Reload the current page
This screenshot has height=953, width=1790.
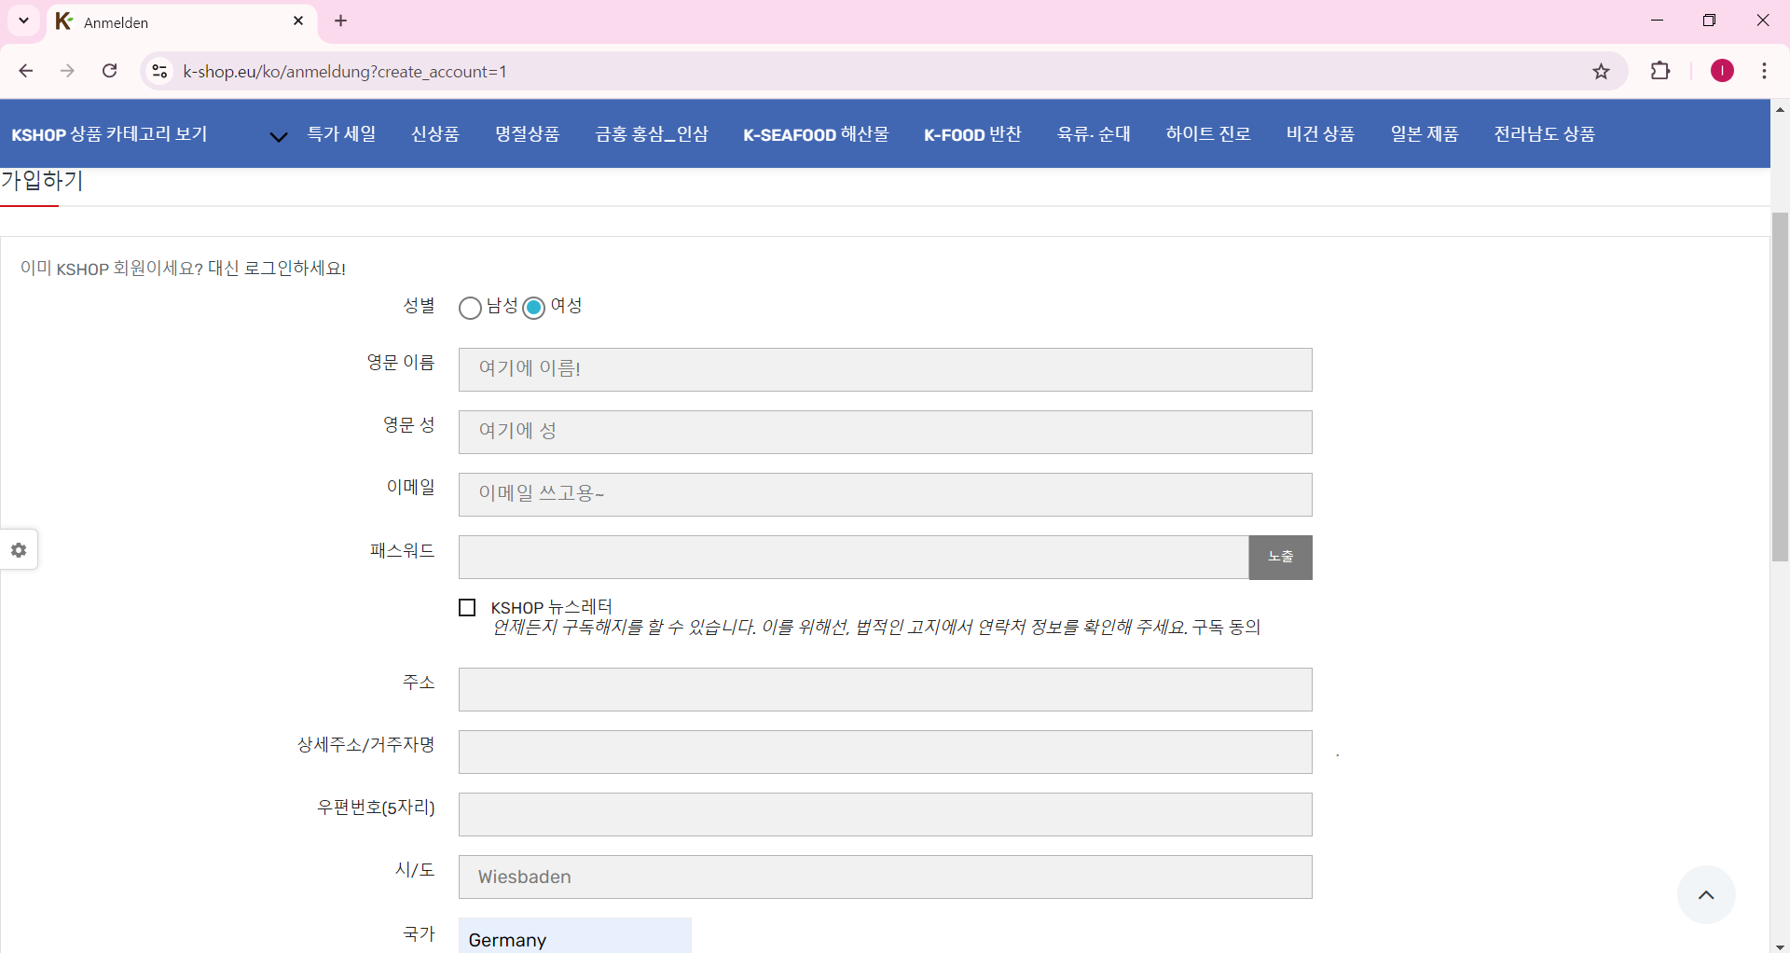[x=109, y=71]
